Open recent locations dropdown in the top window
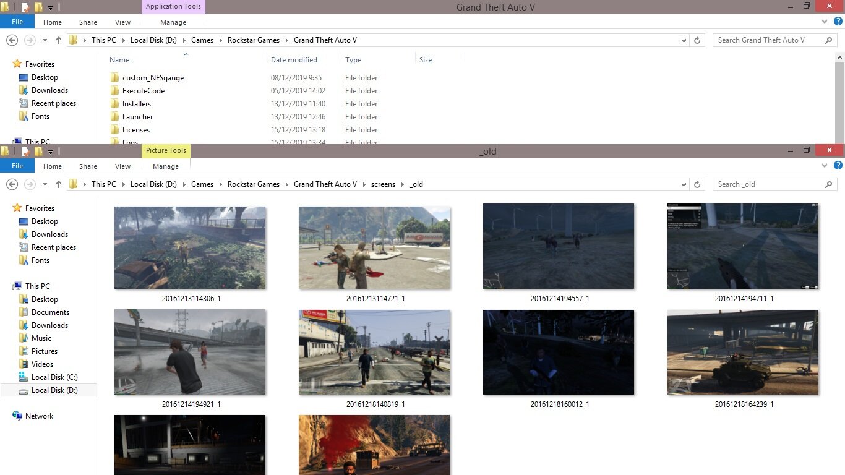Viewport: 845px width, 475px height. click(45, 40)
